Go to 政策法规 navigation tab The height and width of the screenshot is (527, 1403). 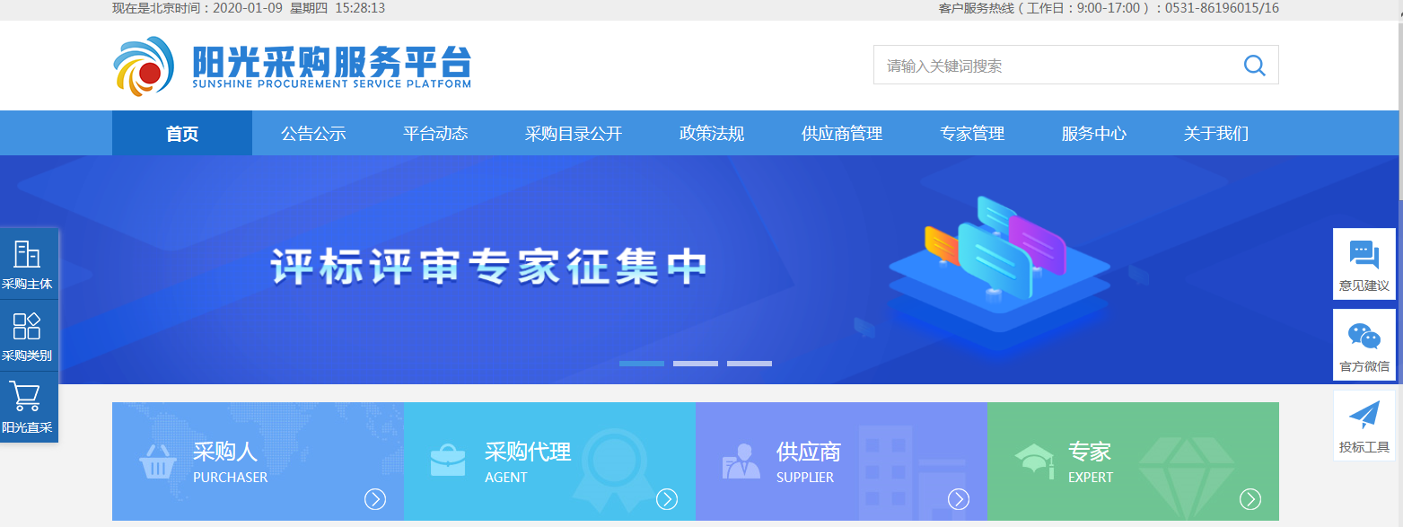712,134
